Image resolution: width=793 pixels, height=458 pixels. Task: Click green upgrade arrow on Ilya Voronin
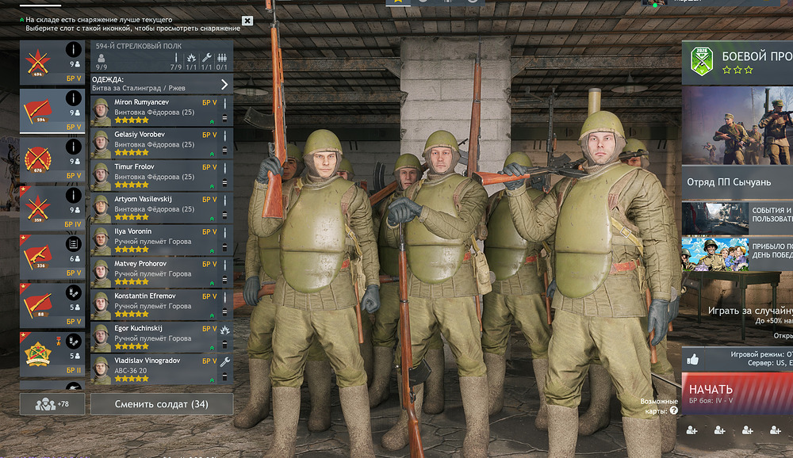[212, 251]
